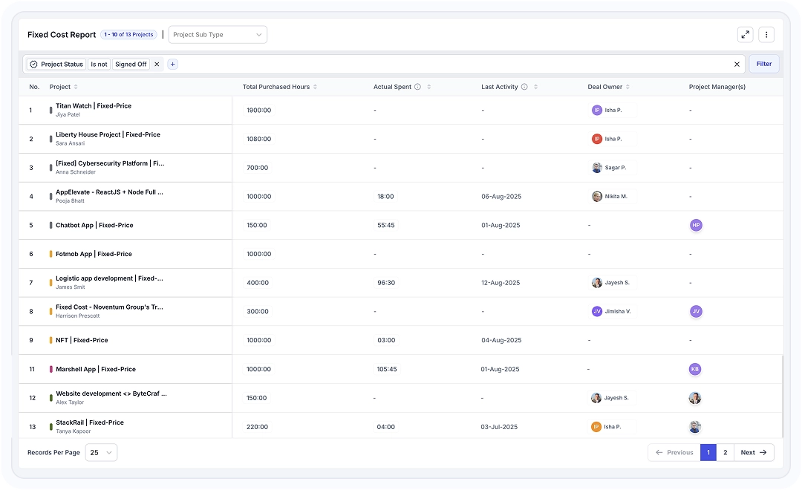Sort by Total Purchased Hours column
The image size is (802, 490).
[315, 87]
